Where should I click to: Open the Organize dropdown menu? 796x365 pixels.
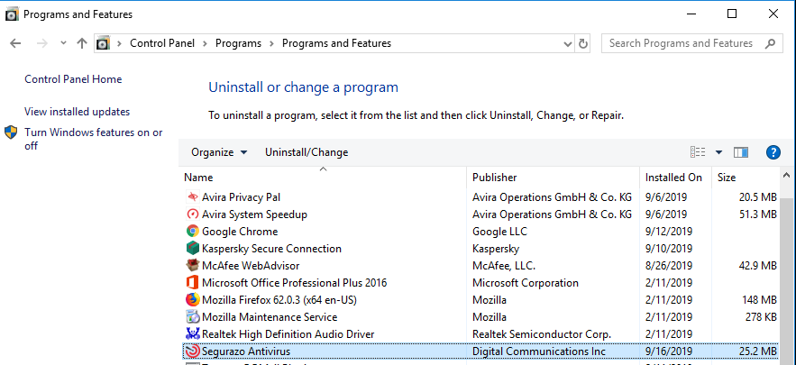pos(219,152)
